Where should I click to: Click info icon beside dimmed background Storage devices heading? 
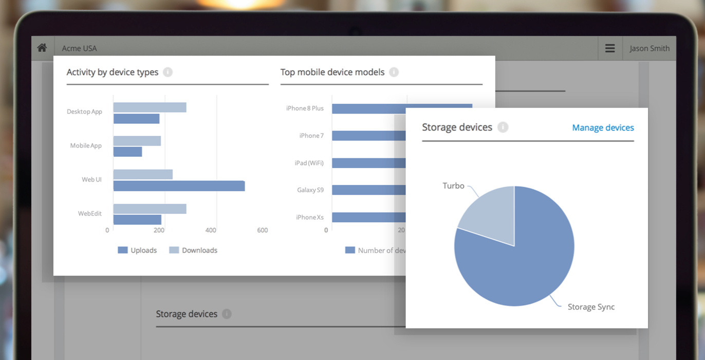pyautogui.click(x=227, y=314)
